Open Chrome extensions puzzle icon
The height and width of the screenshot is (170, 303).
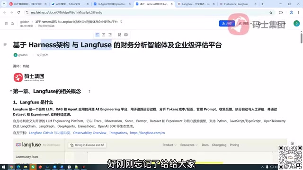[281, 13]
